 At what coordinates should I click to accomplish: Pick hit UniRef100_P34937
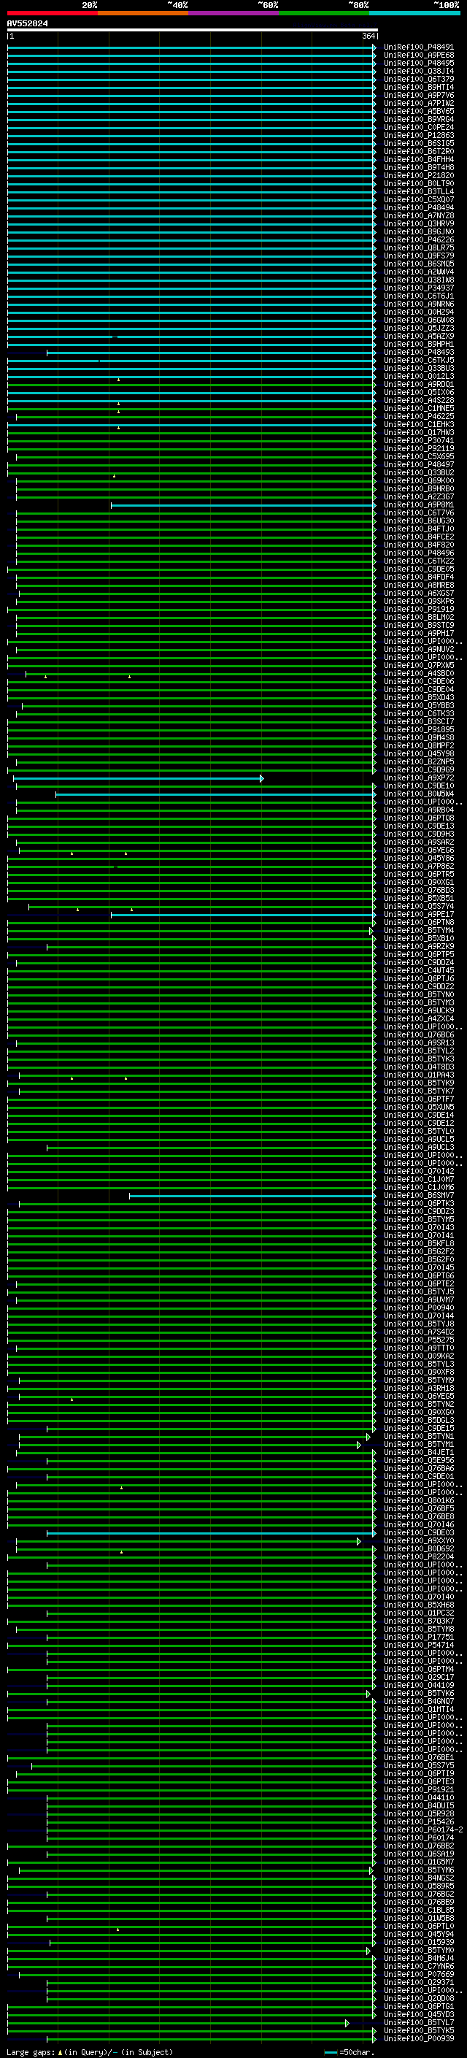pyautogui.click(x=419, y=288)
